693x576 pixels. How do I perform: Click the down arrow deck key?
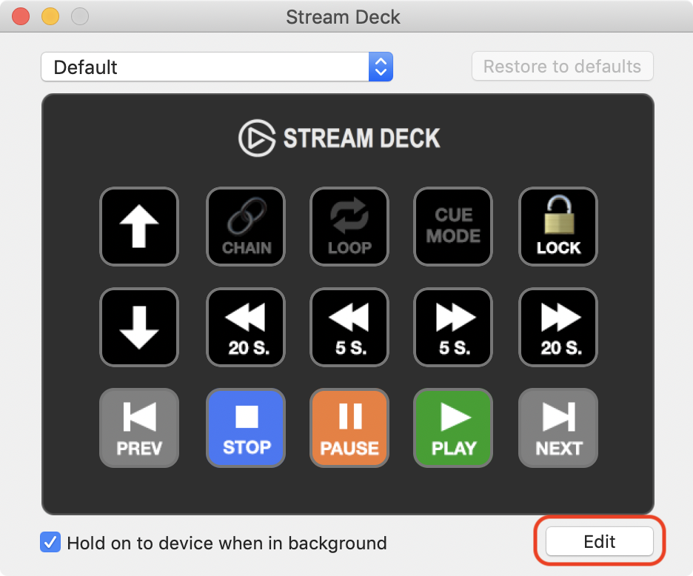tap(139, 327)
